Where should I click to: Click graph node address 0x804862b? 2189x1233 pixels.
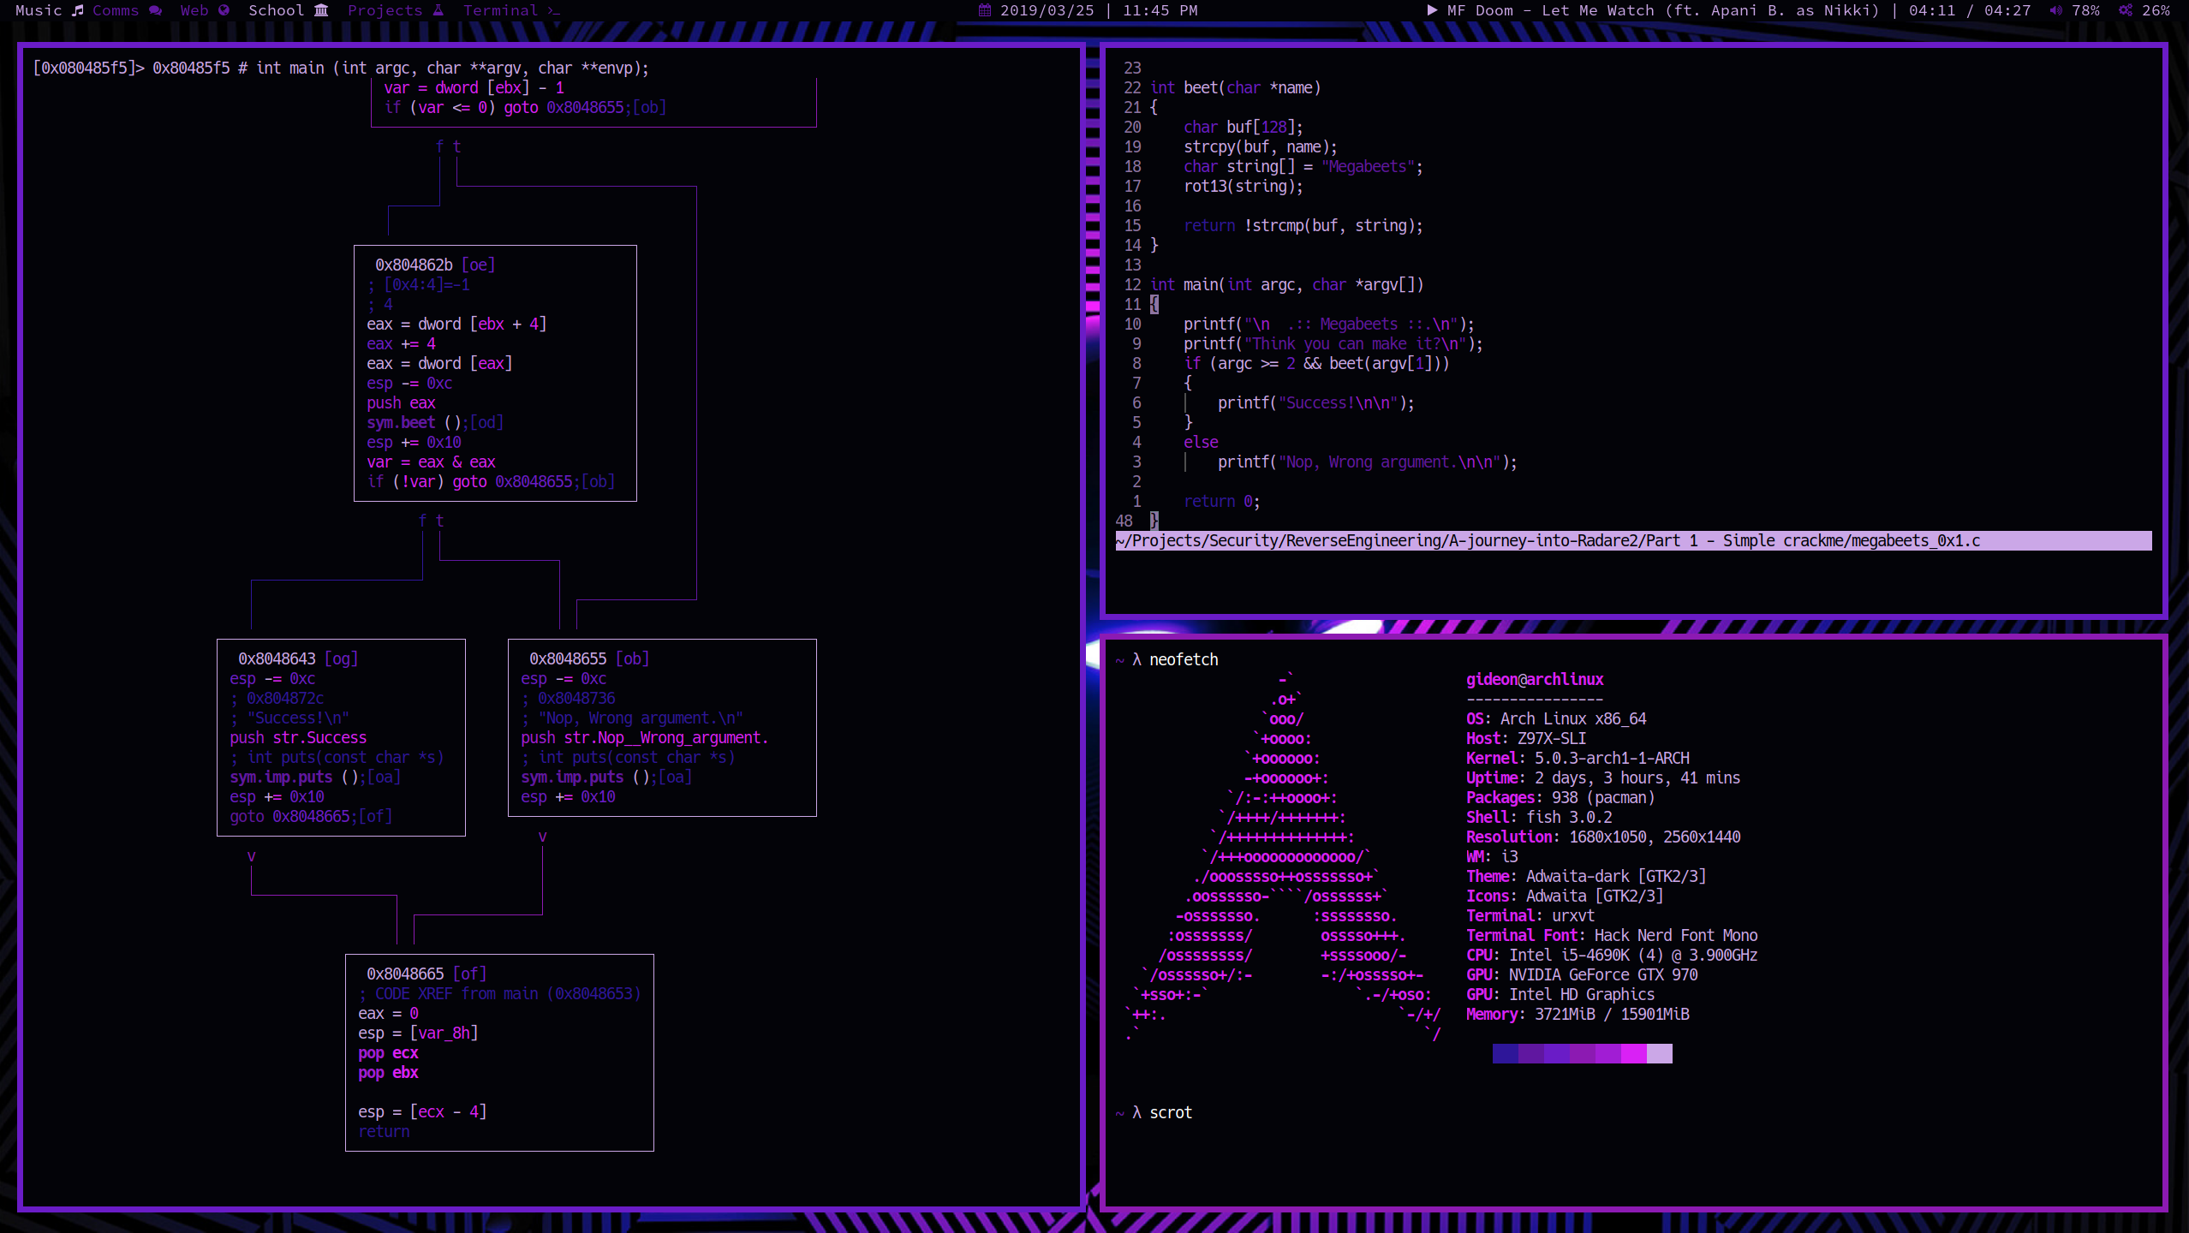[x=414, y=265]
